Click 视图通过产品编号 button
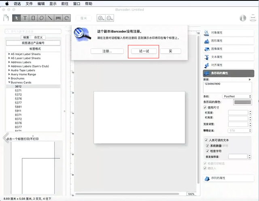The width and height of the screenshot is (259, 201). click(x=33, y=43)
